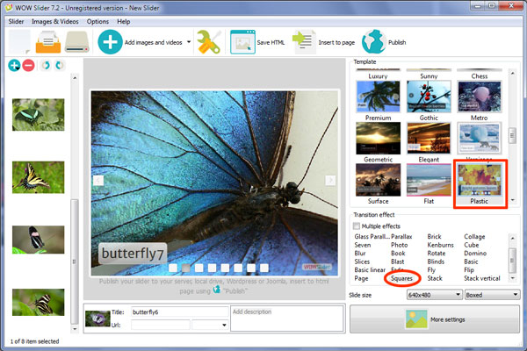Viewport: 527px width, 351px height.
Task: Click the template list scrollbar up arrow
Action: (x=512, y=73)
